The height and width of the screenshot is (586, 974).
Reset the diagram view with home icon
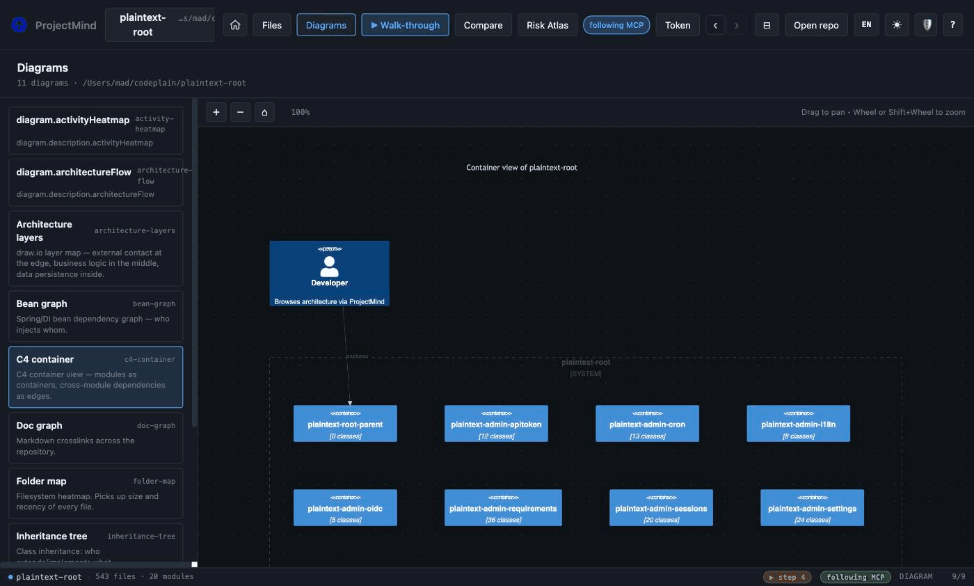pos(264,112)
